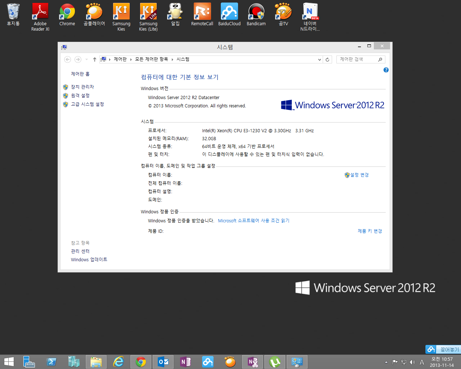This screenshot has height=369, width=461.
Task: Refresh the System control panel page
Action: point(327,59)
